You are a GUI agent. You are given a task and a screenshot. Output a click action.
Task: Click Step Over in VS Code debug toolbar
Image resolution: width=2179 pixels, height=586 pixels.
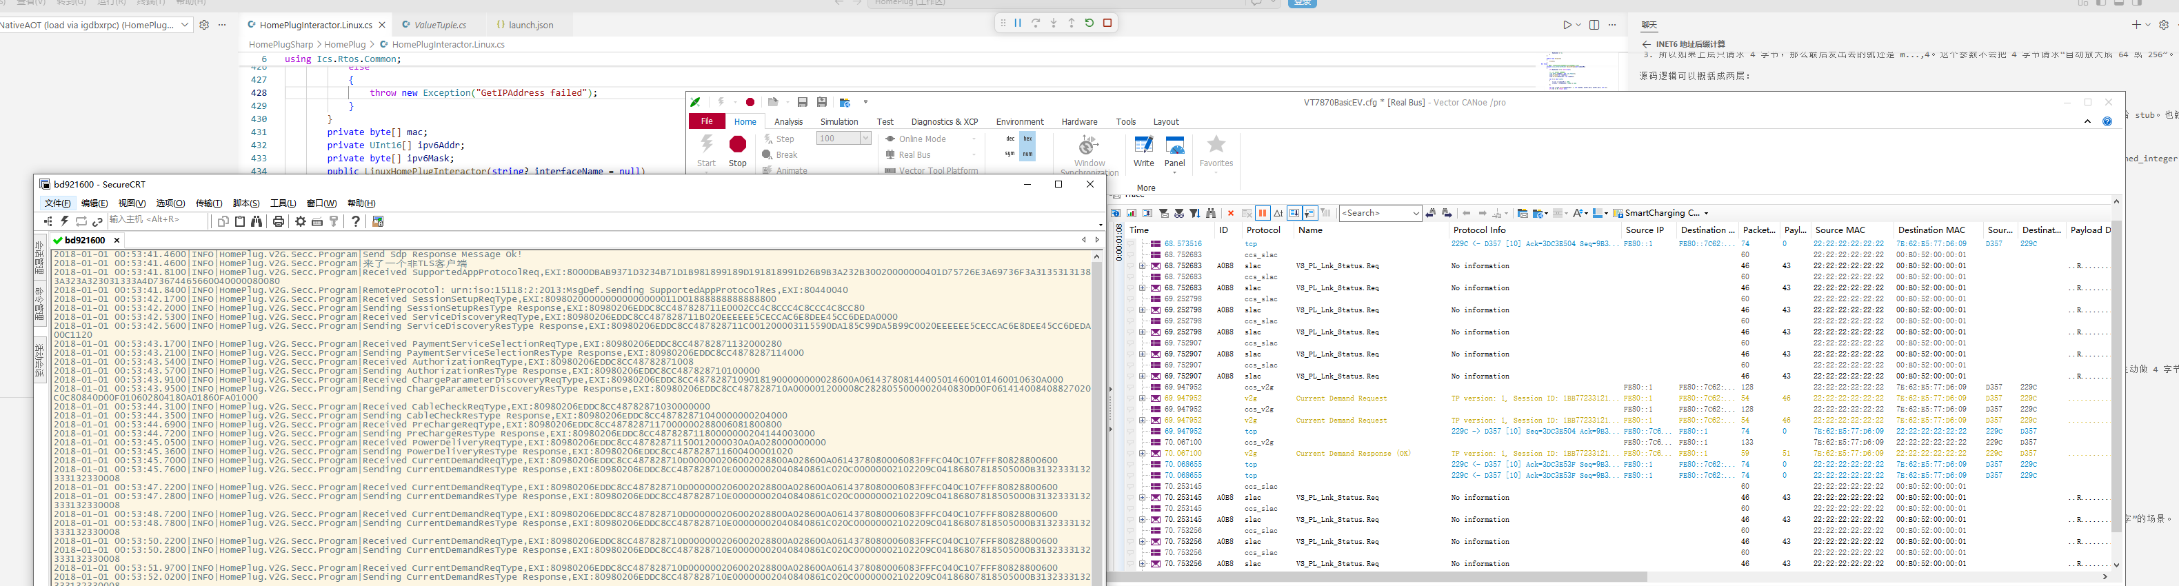(x=1035, y=23)
